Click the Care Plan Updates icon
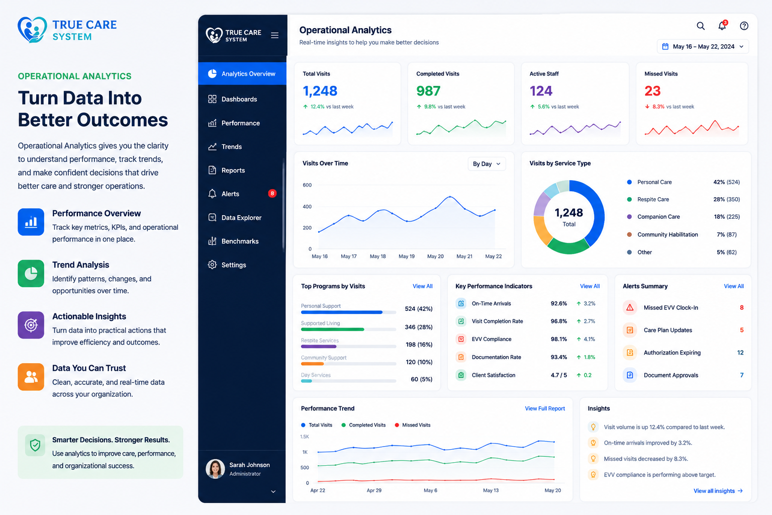Image resolution: width=772 pixels, height=515 pixels. click(630, 330)
